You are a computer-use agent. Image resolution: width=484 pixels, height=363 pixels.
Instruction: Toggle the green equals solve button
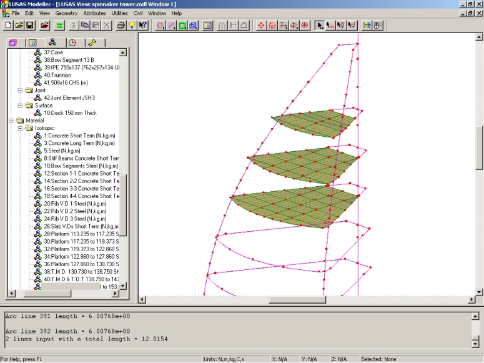point(59,26)
